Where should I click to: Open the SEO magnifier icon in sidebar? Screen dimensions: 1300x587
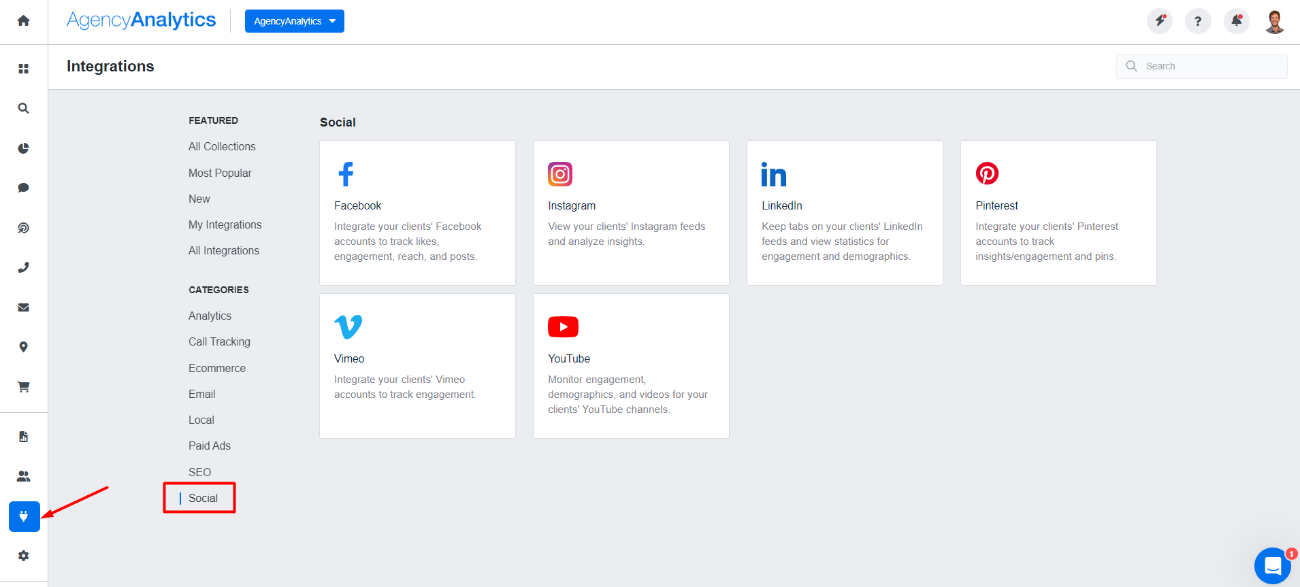23,108
